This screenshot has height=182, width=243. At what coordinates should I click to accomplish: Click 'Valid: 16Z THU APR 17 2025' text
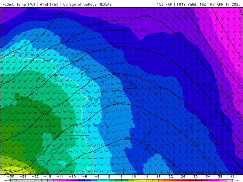pyautogui.click(x=214, y=4)
